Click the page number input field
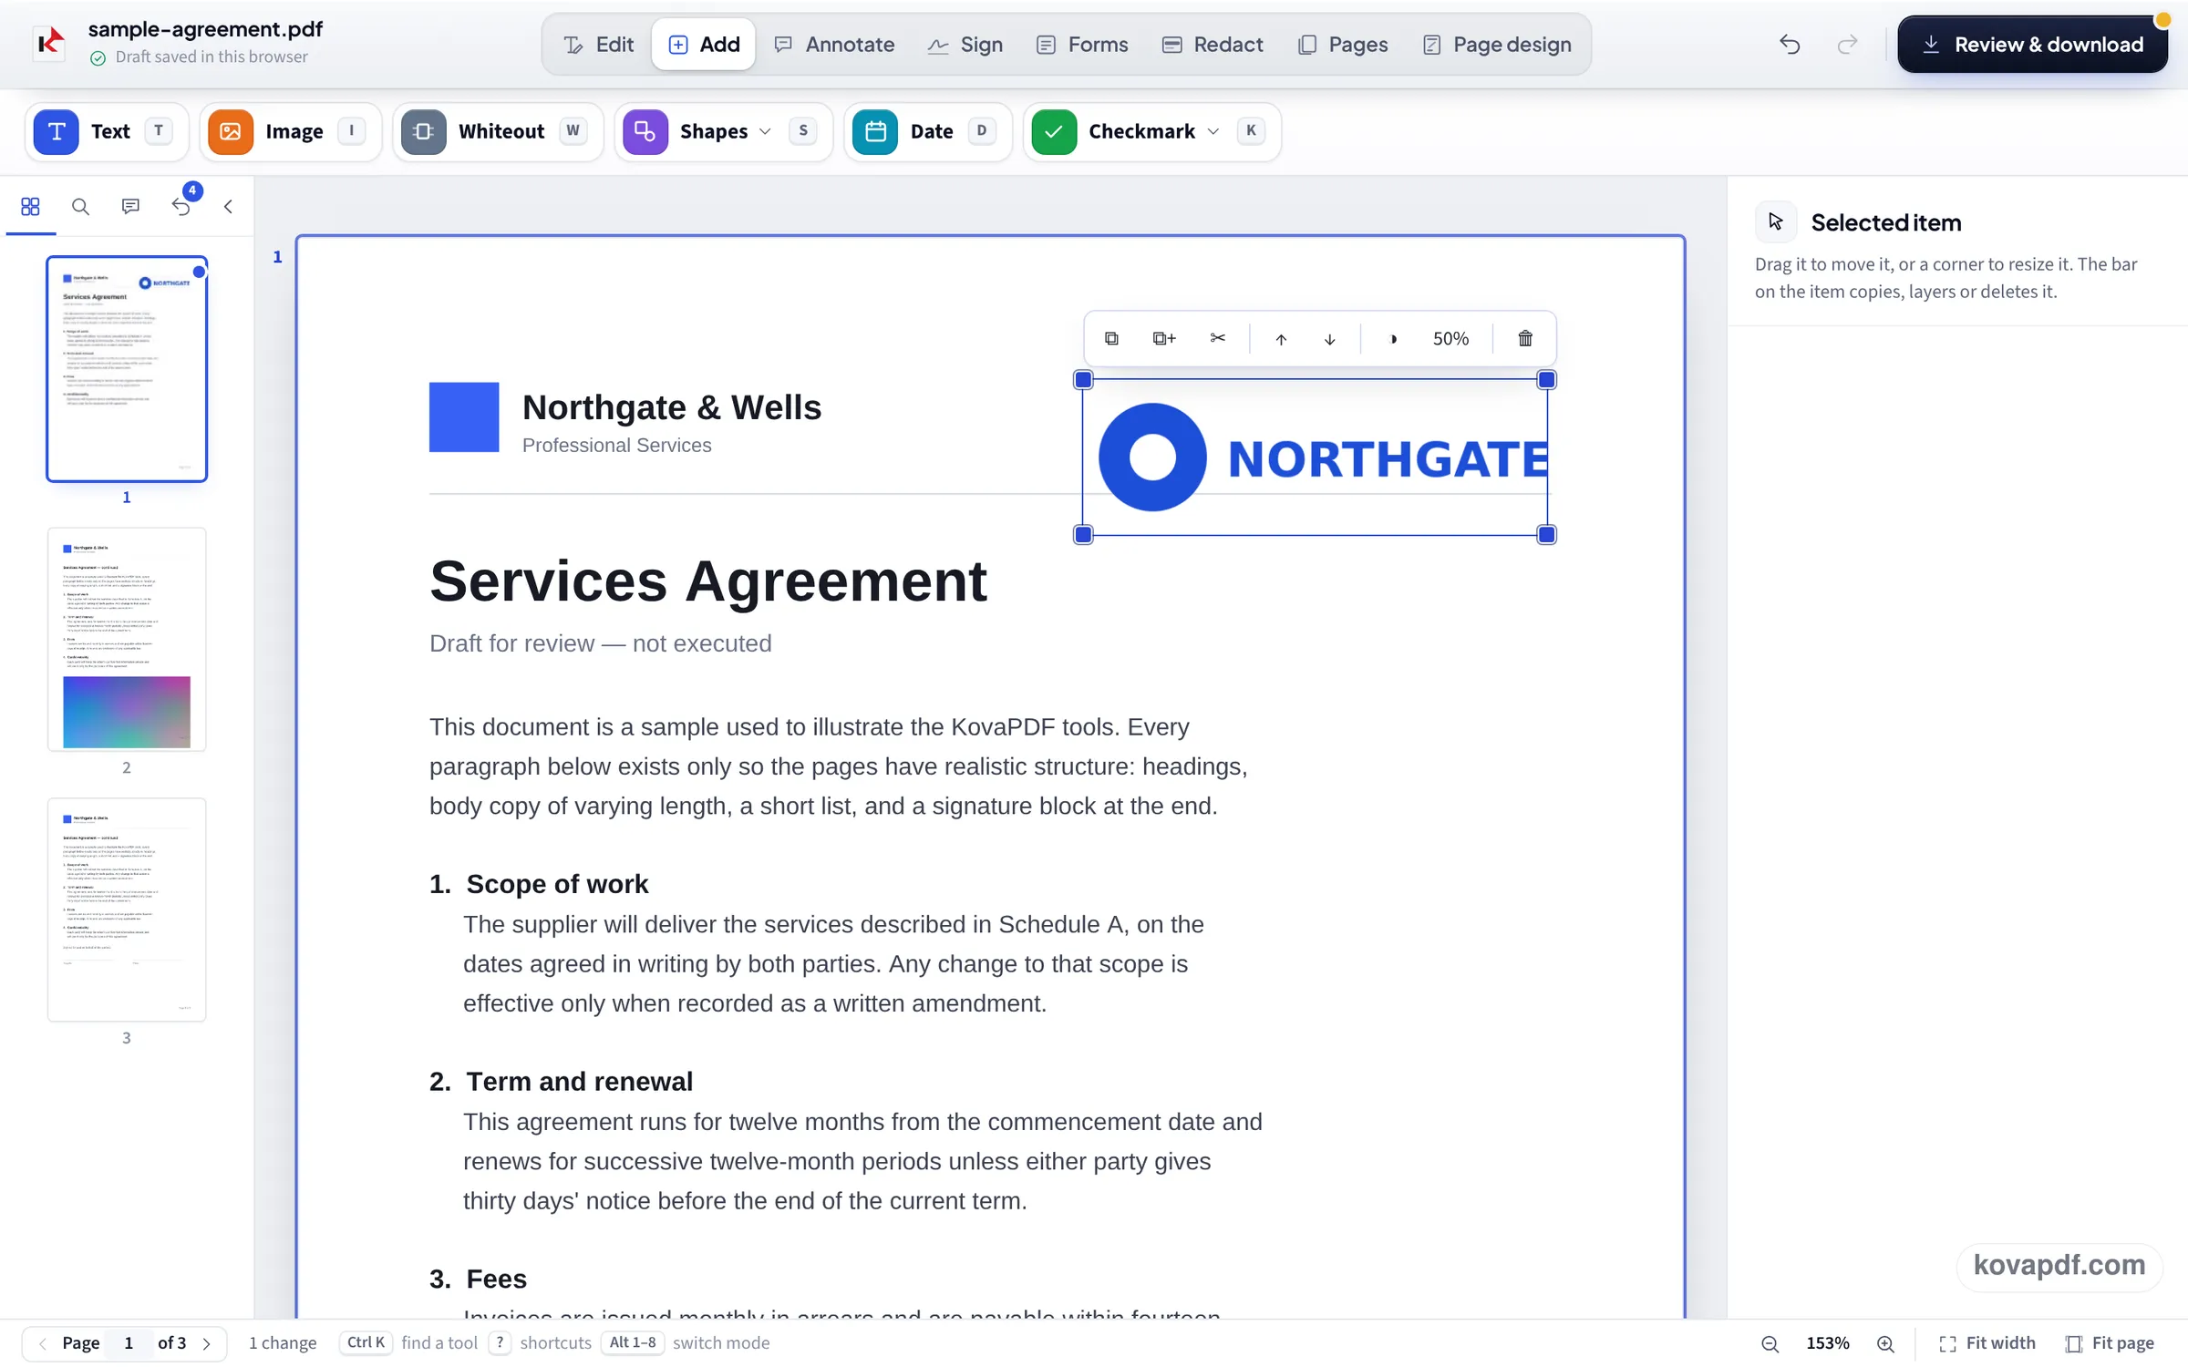 click(129, 1343)
